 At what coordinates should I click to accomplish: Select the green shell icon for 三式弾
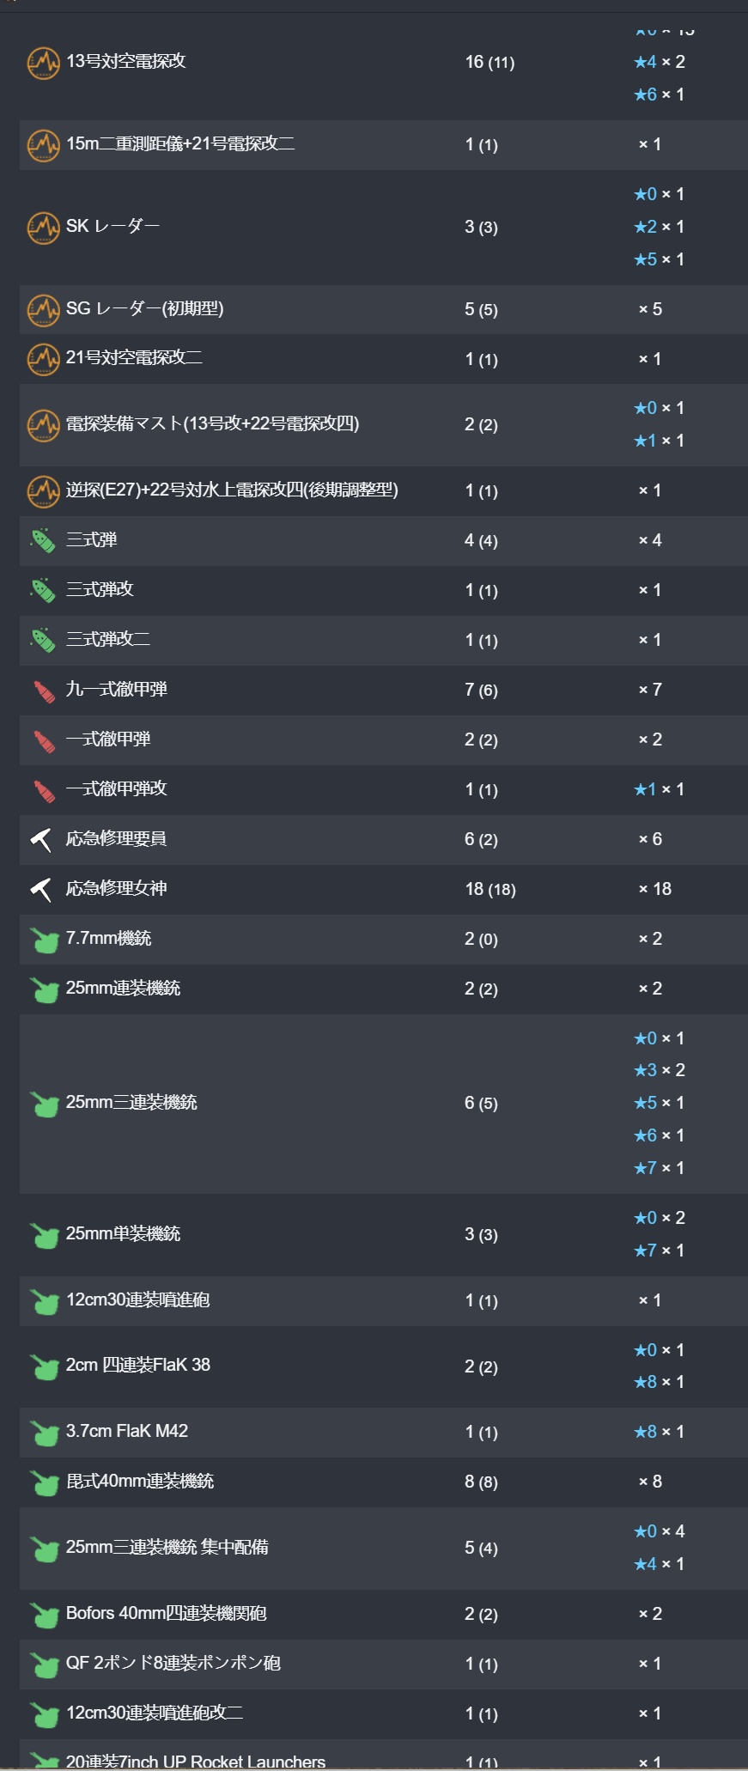43,541
